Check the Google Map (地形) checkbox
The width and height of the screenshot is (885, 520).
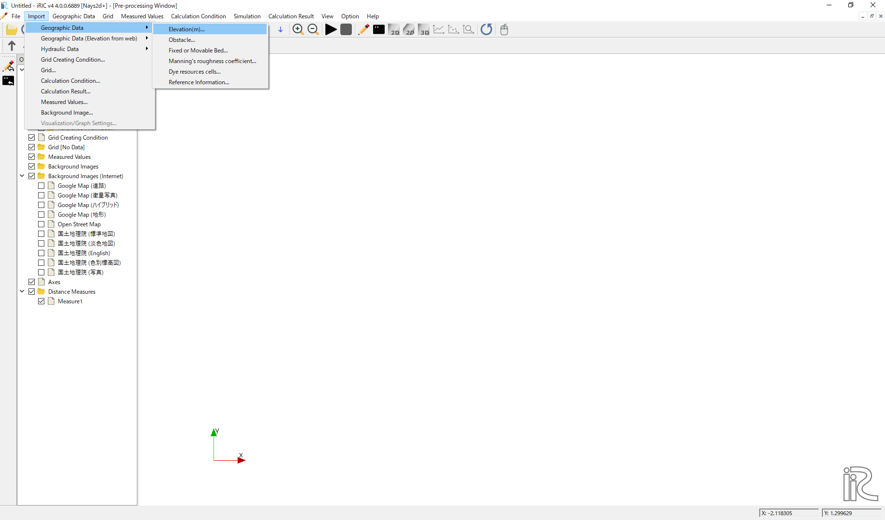click(41, 214)
